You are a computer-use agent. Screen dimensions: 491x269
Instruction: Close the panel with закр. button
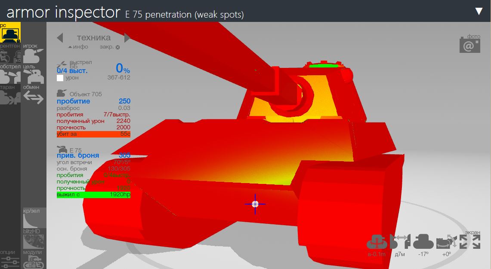tap(110, 47)
